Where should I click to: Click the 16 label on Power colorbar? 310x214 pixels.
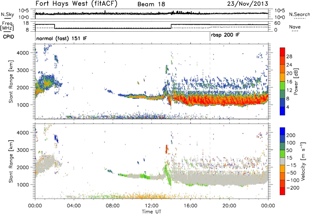(289, 82)
